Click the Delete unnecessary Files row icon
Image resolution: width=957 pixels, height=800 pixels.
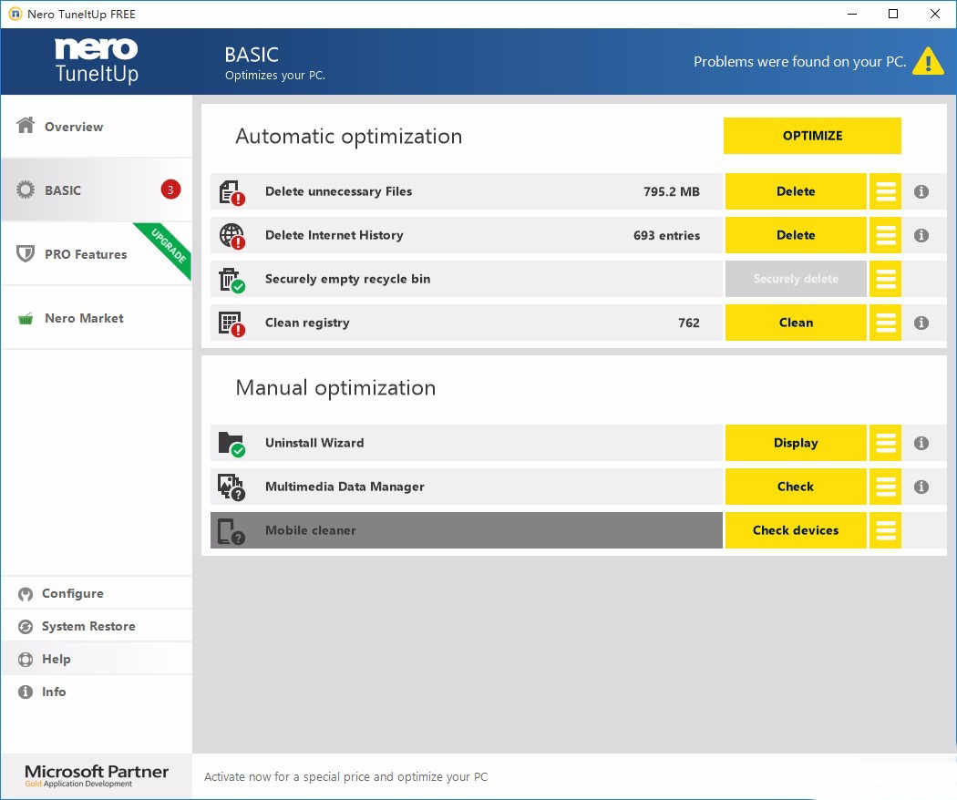click(x=232, y=192)
